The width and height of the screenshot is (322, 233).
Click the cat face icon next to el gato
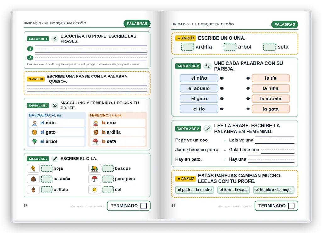35,132
